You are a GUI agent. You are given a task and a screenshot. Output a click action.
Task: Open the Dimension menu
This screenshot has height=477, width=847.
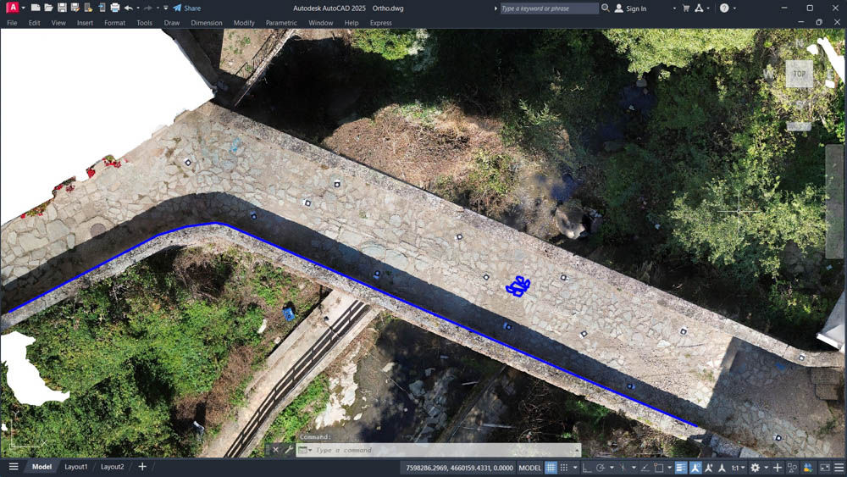click(207, 23)
